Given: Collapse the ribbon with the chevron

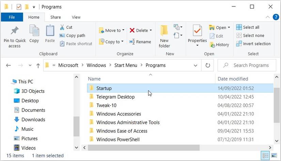Looking at the screenshot, I should (x=267, y=17).
